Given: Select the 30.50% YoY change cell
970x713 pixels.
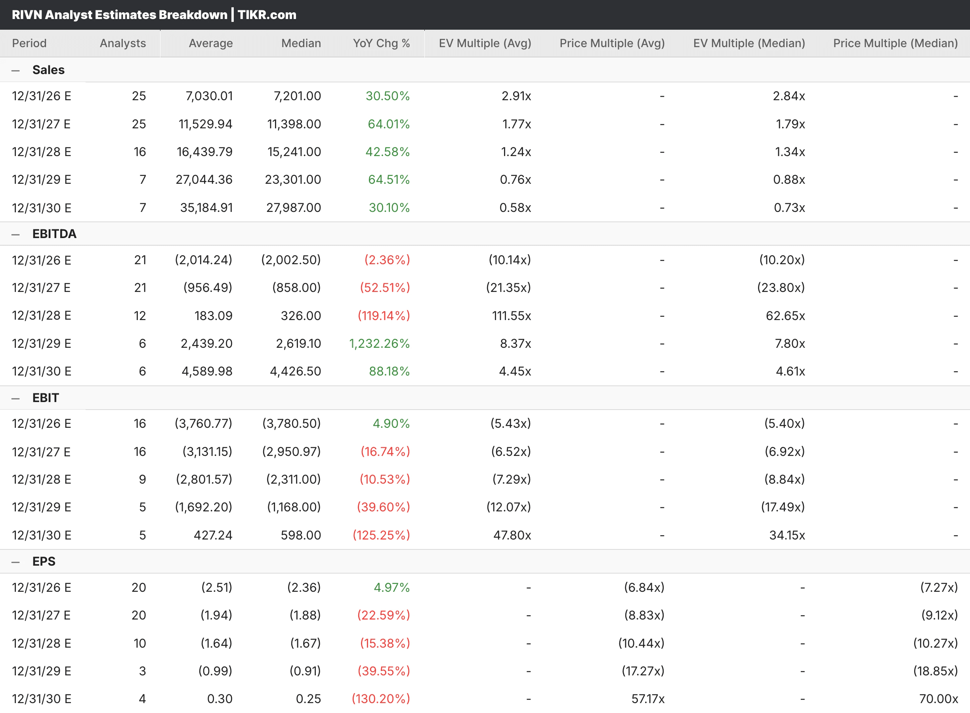Looking at the screenshot, I should 388,96.
